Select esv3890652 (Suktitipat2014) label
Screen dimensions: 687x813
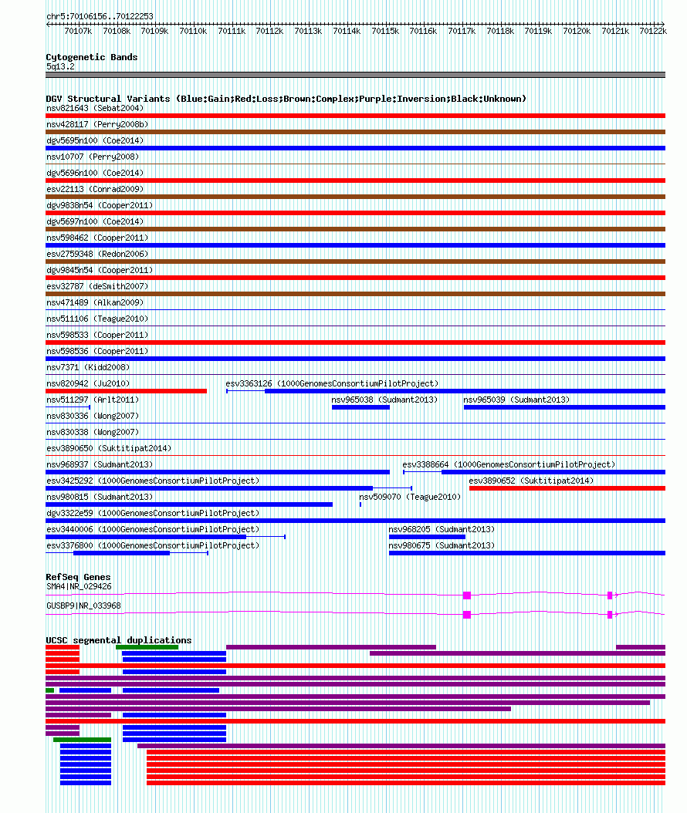tap(531, 481)
